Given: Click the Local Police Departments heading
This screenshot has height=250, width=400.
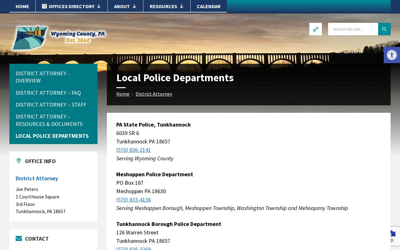Looking at the screenshot, I should pyautogui.click(x=175, y=78).
